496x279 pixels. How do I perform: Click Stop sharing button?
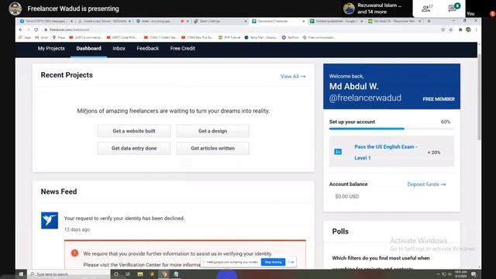pyautogui.click(x=273, y=262)
